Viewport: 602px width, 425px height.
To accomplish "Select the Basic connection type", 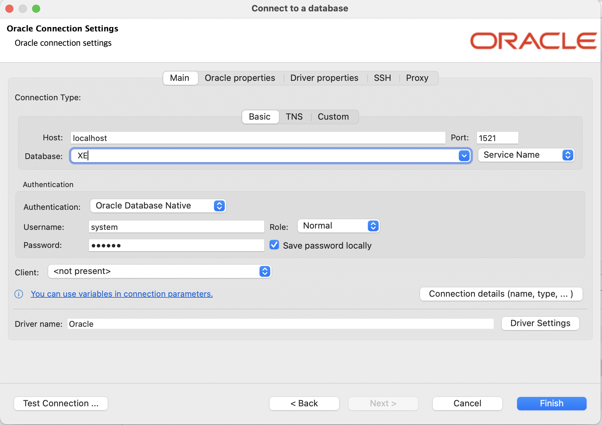I will [x=260, y=117].
